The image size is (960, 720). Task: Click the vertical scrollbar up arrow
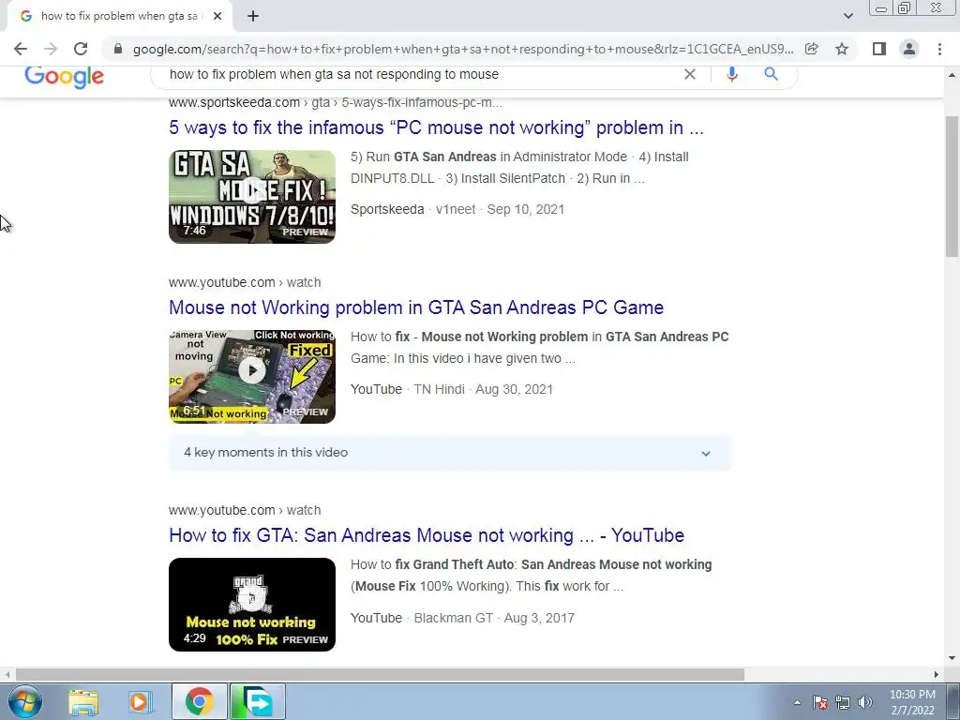[x=952, y=75]
